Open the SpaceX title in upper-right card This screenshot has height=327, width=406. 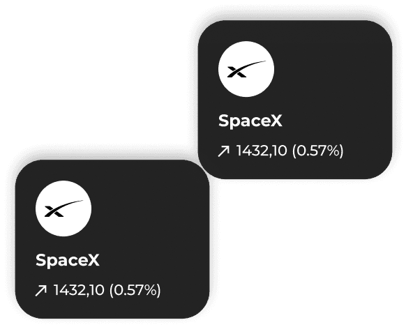coord(250,121)
